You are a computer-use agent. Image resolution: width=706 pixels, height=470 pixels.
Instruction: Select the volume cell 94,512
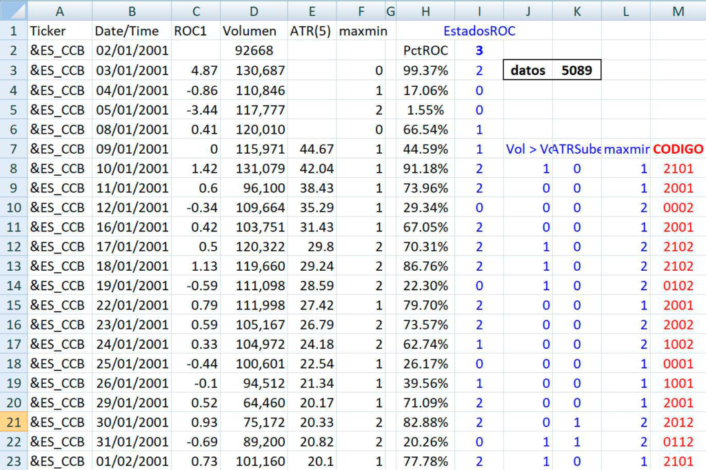254,383
